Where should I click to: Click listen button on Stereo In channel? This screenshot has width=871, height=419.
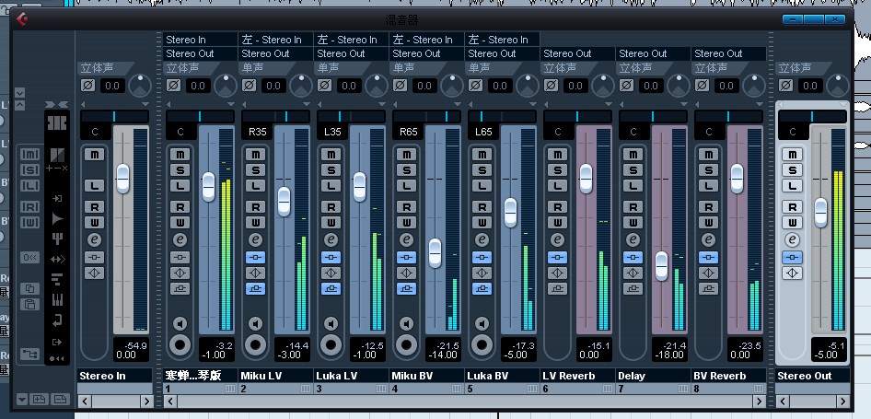95,185
